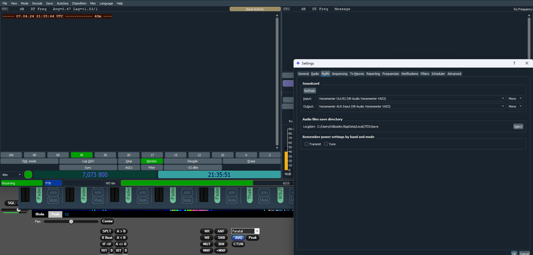Toggle the green Monitor button
Screen dimensions: 533x255
(152, 161)
